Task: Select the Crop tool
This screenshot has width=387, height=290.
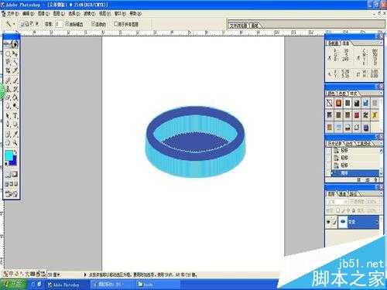Action: pos(8,70)
